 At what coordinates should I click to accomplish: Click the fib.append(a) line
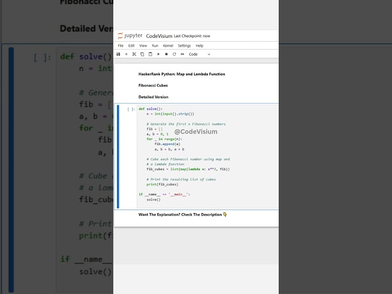pos(167,144)
